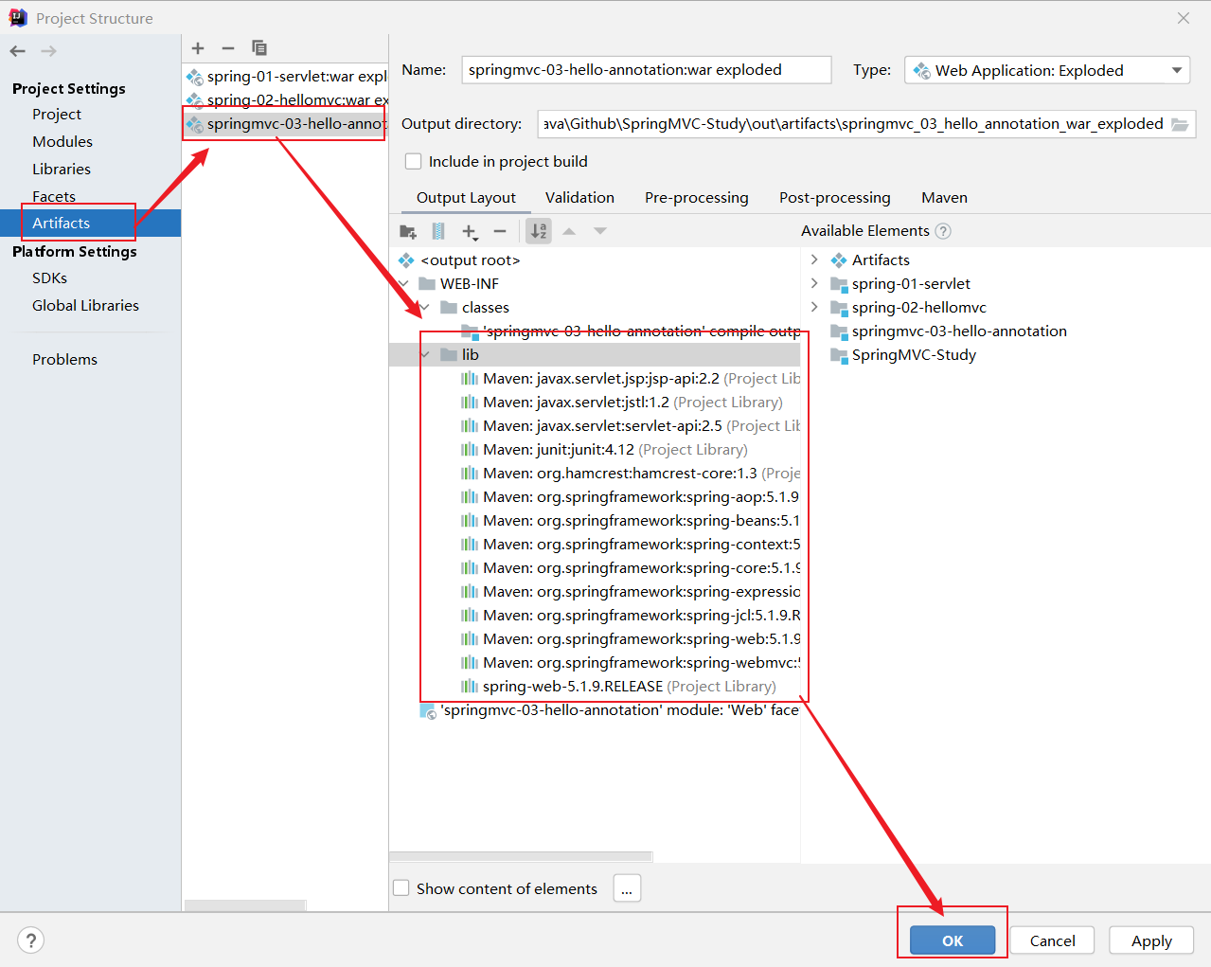This screenshot has height=967, width=1211.
Task: Toggle the sort elements by name icon
Action: tap(539, 231)
